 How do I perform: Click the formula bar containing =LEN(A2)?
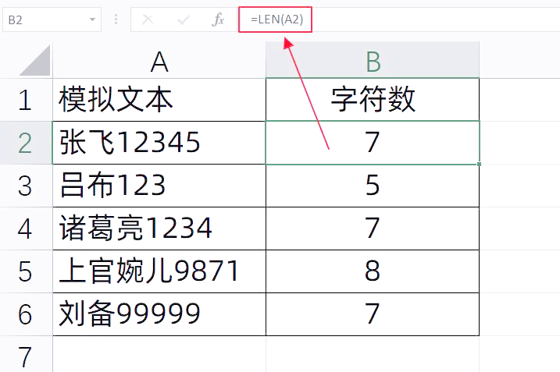click(x=399, y=19)
